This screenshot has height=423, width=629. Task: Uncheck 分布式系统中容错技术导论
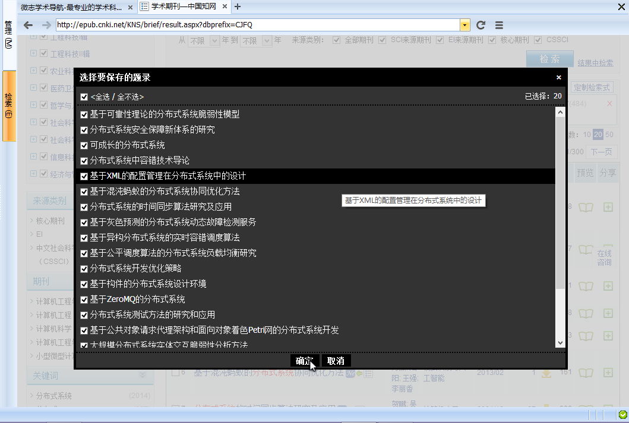pyautogui.click(x=84, y=161)
